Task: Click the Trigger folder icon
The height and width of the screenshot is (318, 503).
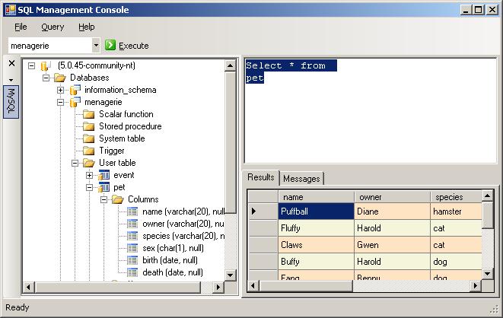Action: coord(89,151)
